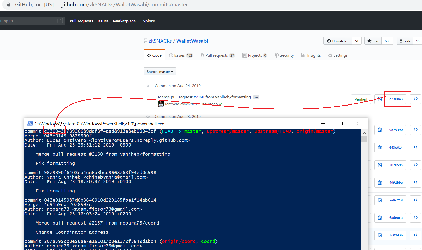This screenshot has width=422, height=250.
Task: Browse repository at commit 4d91b9e
Action: pos(416,182)
